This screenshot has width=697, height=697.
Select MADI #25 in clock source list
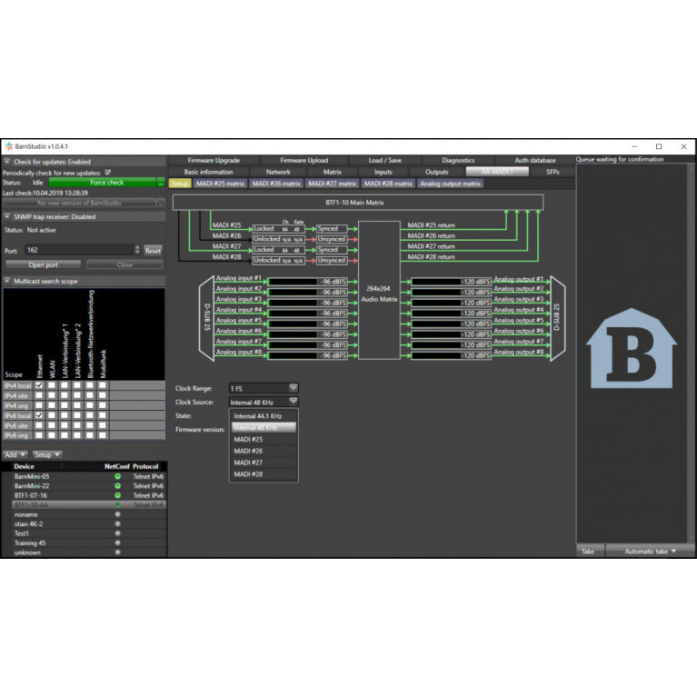pyautogui.click(x=264, y=440)
